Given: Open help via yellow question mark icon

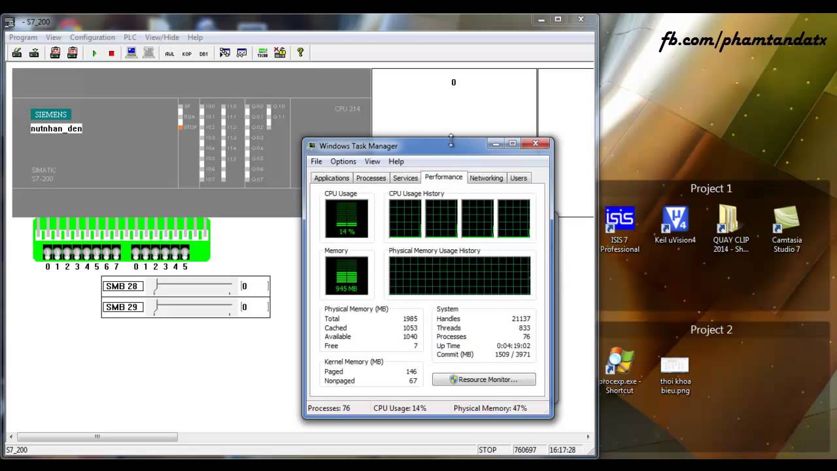Looking at the screenshot, I should tap(301, 52).
